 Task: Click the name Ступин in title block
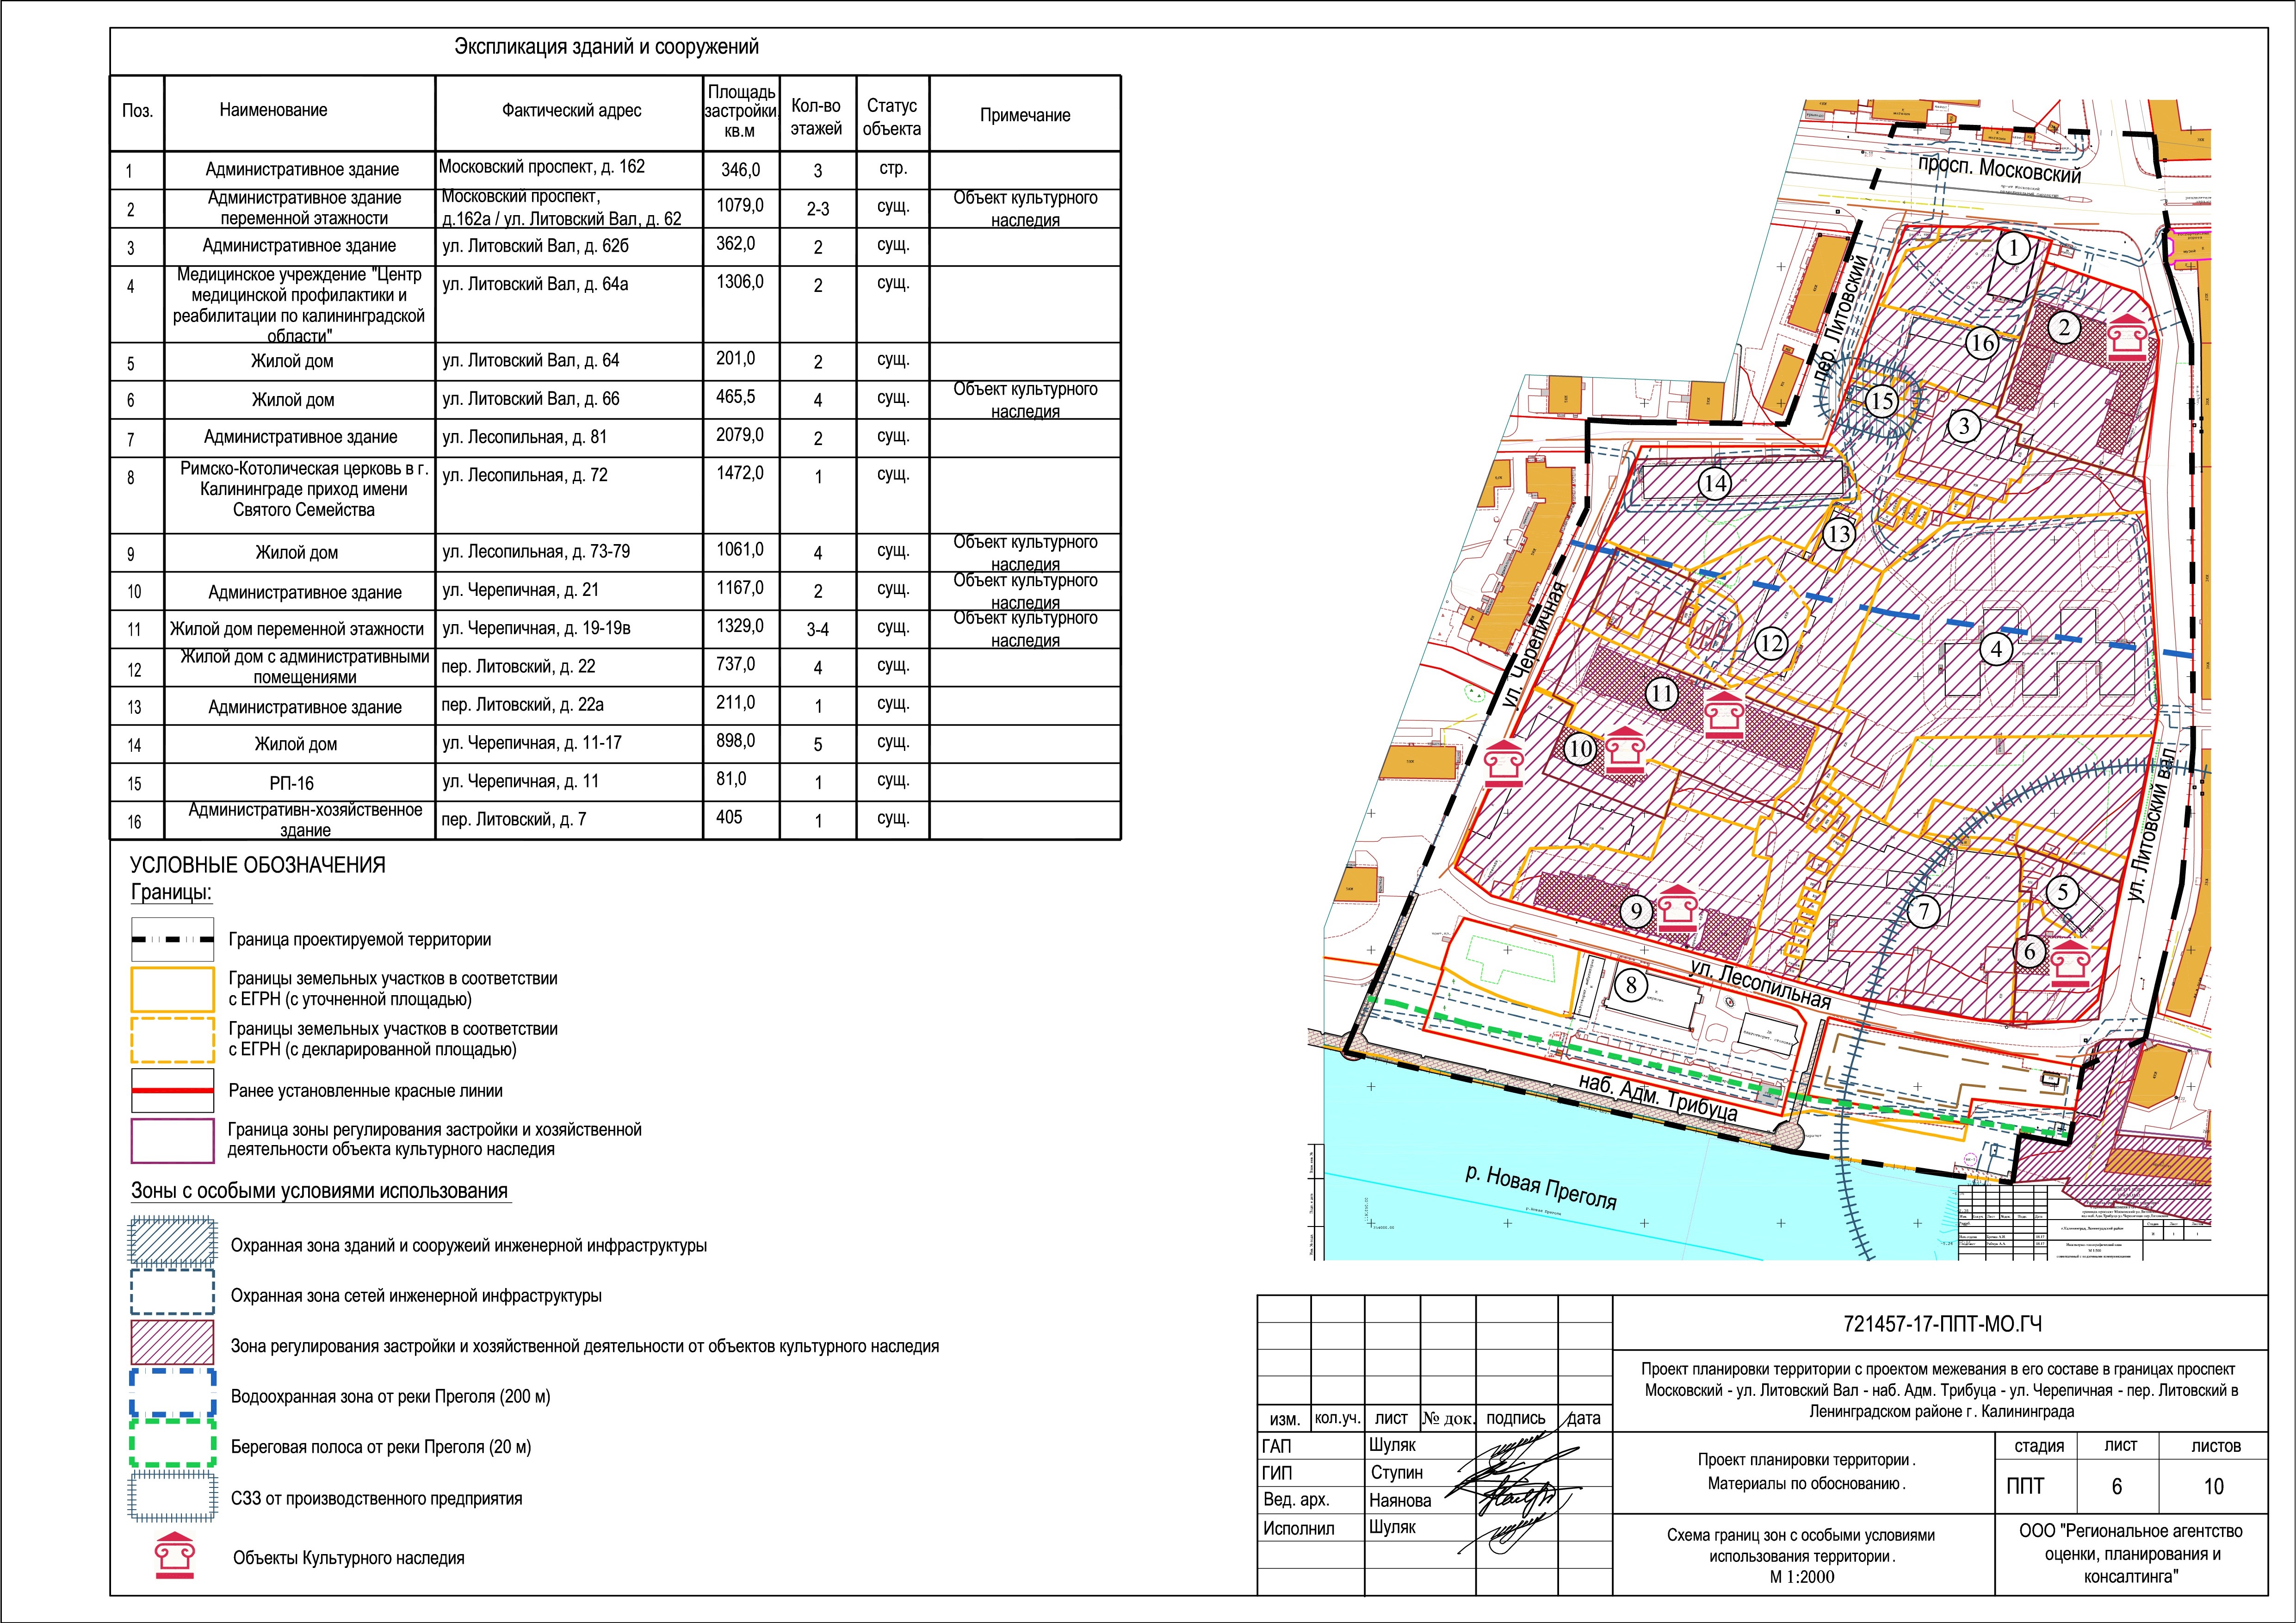click(x=1397, y=1472)
